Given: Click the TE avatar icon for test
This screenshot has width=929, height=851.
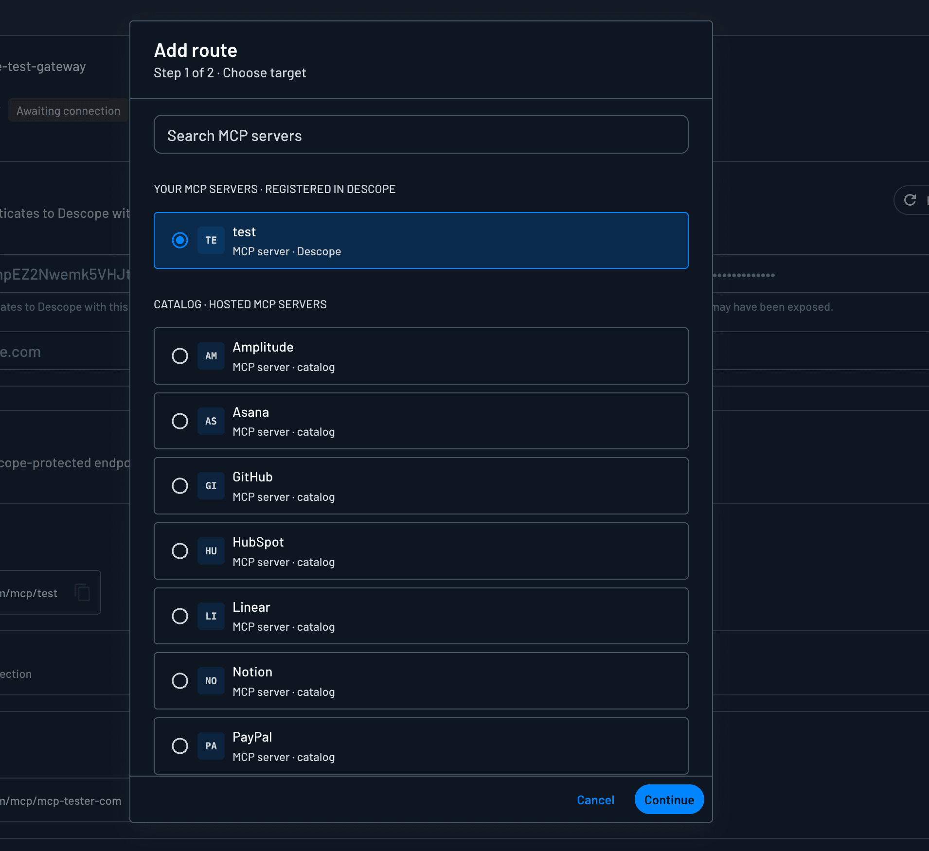Looking at the screenshot, I should click(211, 240).
